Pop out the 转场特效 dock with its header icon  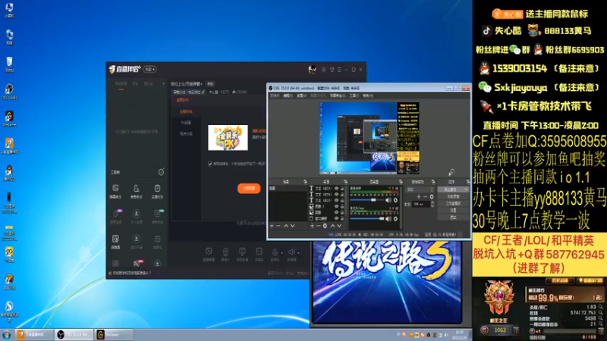[433, 182]
